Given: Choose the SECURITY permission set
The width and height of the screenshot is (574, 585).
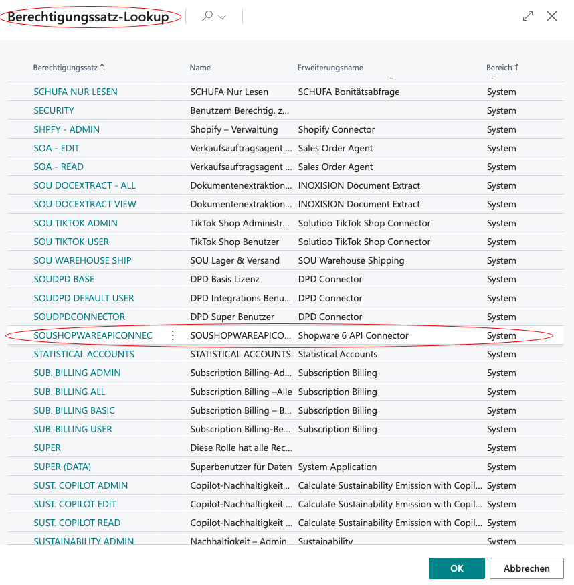Looking at the screenshot, I should [x=54, y=110].
